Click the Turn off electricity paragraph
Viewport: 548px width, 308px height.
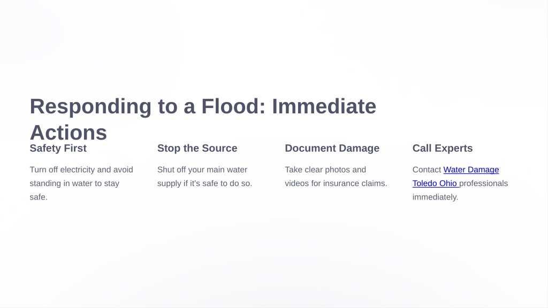81,183
